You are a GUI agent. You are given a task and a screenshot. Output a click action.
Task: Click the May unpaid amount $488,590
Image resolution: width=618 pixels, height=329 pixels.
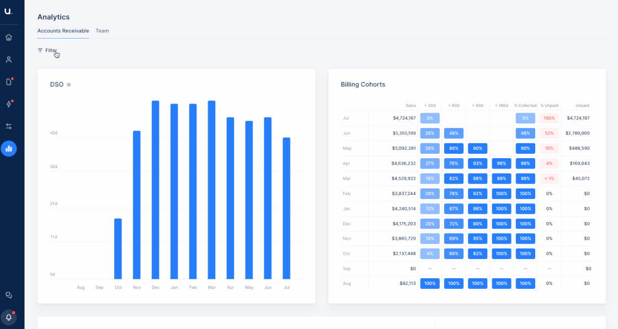point(579,148)
